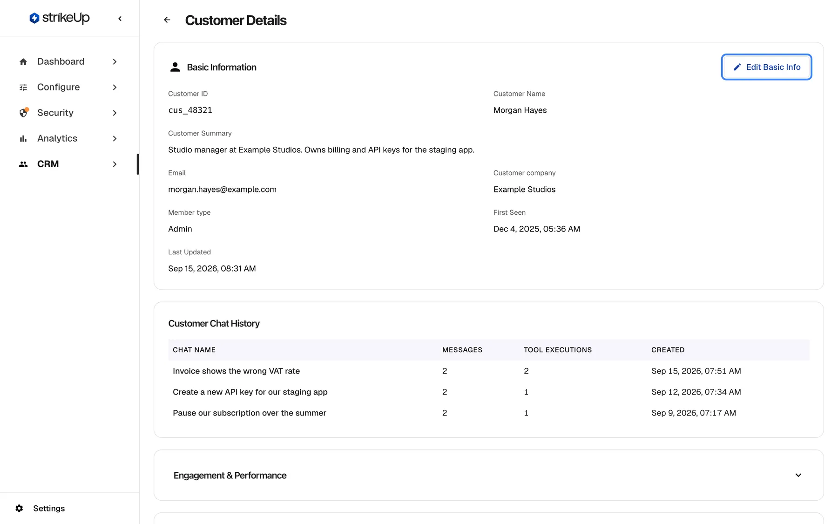This screenshot has width=838, height=524.
Task: Click the Edit Basic Info button
Action: tap(766, 67)
